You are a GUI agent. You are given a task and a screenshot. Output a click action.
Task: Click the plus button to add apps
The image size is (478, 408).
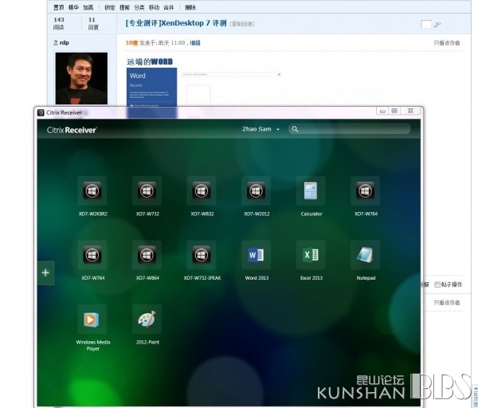pos(45,273)
